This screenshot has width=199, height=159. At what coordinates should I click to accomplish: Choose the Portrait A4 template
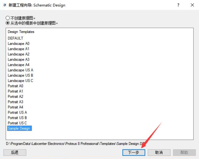15,107
